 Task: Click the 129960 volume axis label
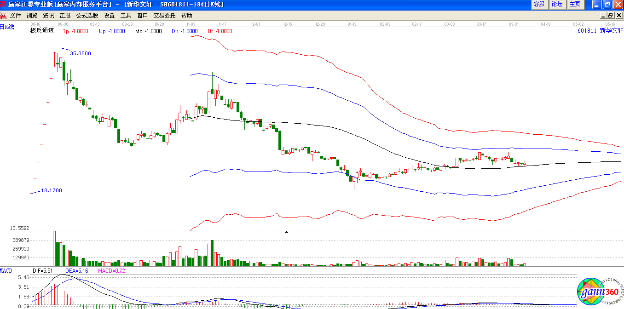[x=21, y=258]
